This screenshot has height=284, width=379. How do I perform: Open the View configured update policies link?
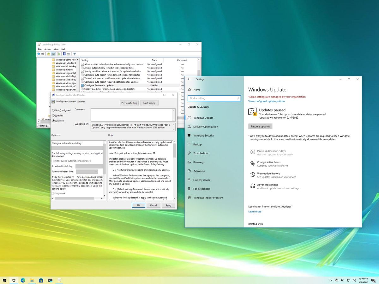(x=266, y=101)
